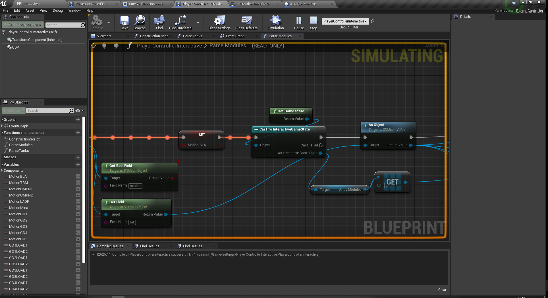
Task: Collapse the Functions section
Action: click(x=2, y=133)
